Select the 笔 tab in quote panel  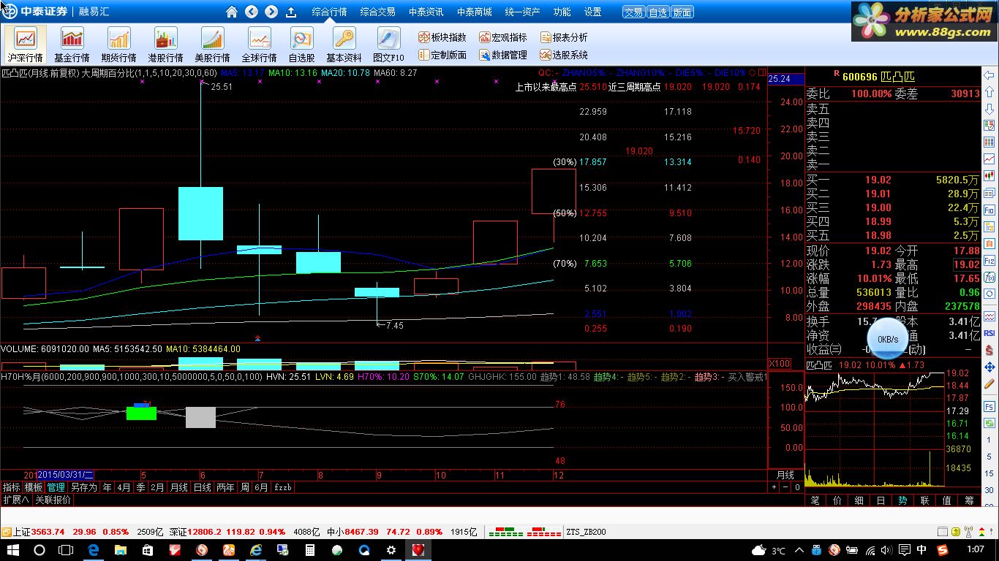815,500
